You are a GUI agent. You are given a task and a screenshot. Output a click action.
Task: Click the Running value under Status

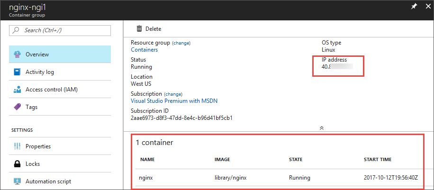(141, 67)
